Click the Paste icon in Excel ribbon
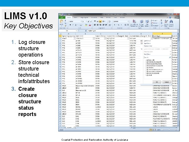The height and width of the screenshot is (142, 189). pos(61,22)
